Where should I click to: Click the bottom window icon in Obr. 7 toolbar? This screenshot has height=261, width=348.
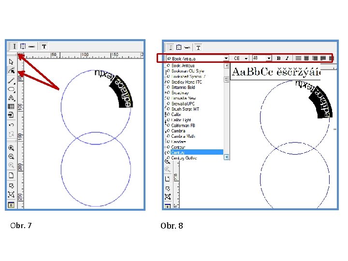(x=11, y=205)
